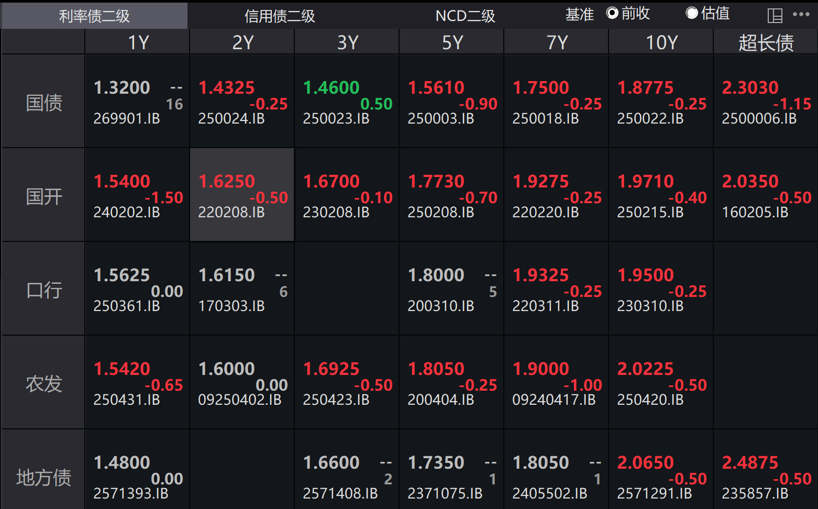
Task: Click the 超长债 column header
Action: [x=766, y=42]
